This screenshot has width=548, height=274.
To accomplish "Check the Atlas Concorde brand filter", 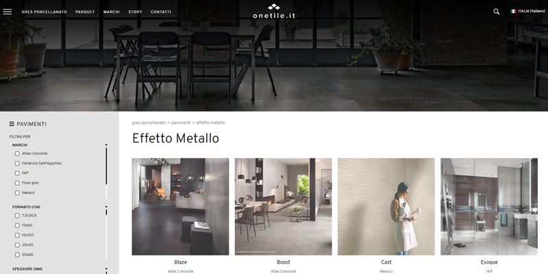I will tap(17, 153).
